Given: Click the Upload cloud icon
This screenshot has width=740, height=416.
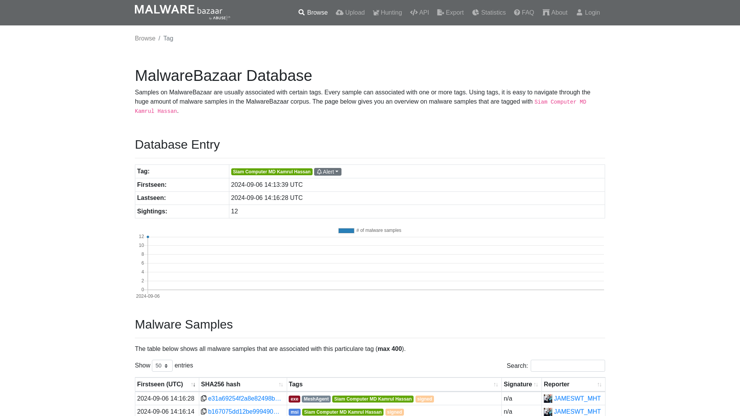Looking at the screenshot, I should [340, 13].
